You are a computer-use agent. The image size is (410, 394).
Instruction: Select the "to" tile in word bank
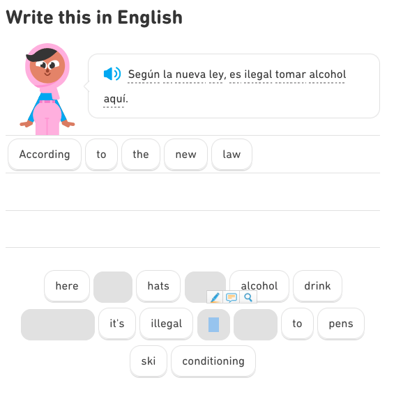pos(297,324)
